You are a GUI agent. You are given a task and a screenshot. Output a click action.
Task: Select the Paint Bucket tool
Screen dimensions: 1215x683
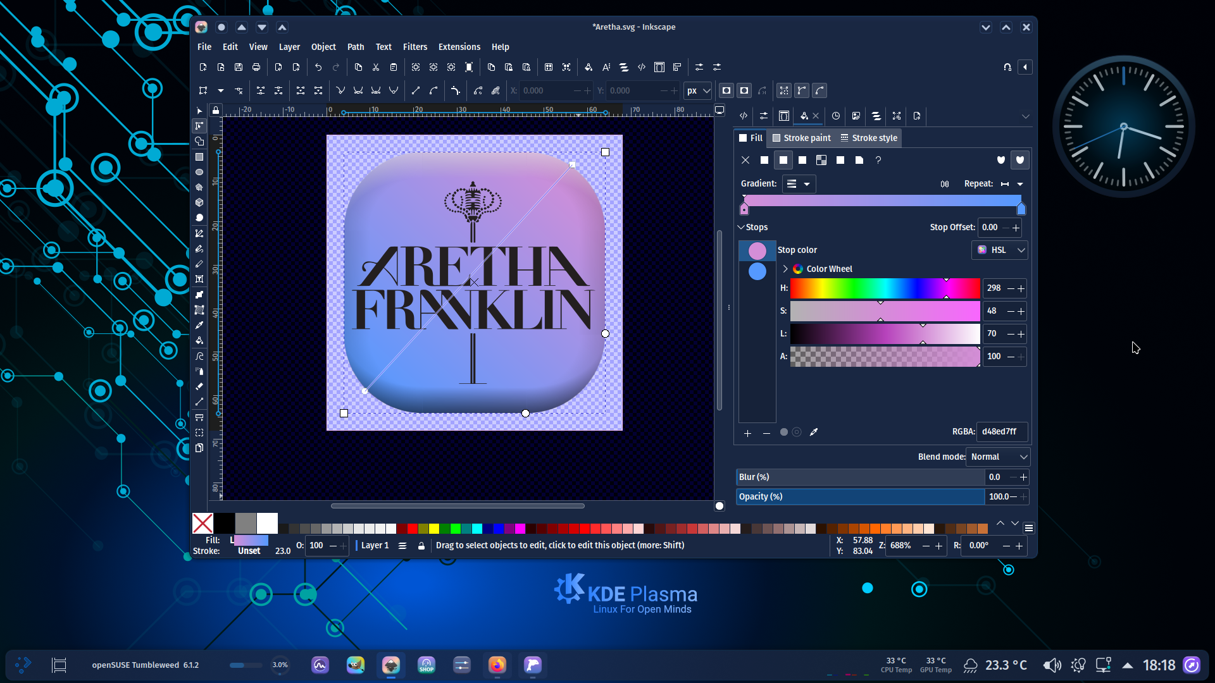click(199, 340)
